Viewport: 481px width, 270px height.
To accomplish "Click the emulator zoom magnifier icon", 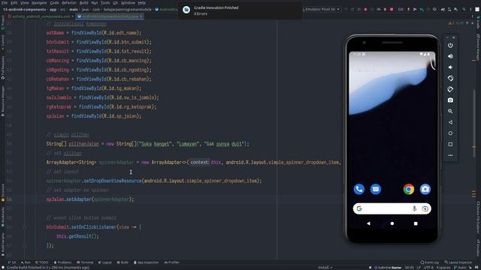I will click(450, 111).
